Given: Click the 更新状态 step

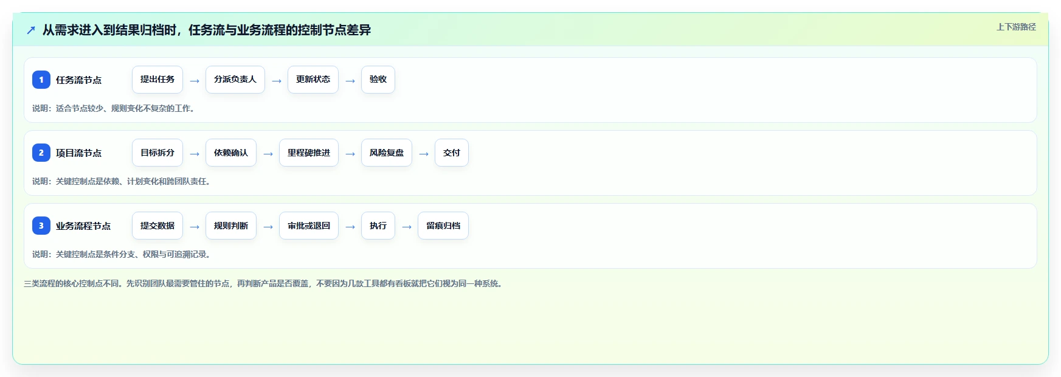Looking at the screenshot, I should 313,80.
